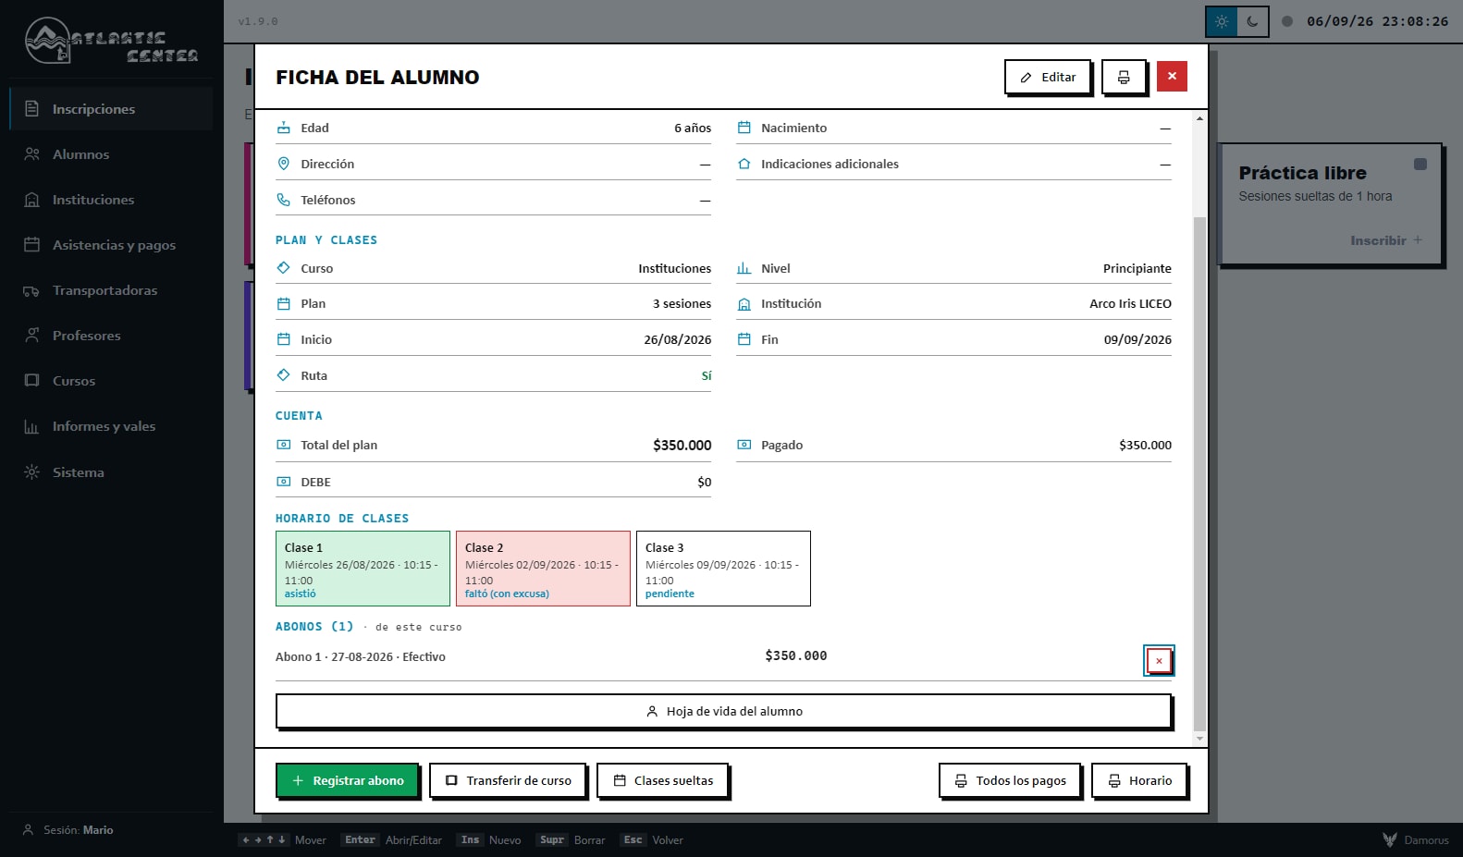The image size is (1463, 857).
Task: Show Todos los pagos
Action: tap(1010, 780)
